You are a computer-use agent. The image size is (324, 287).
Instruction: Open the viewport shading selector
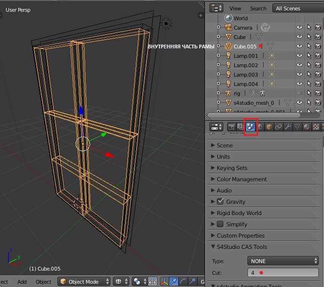121,281
